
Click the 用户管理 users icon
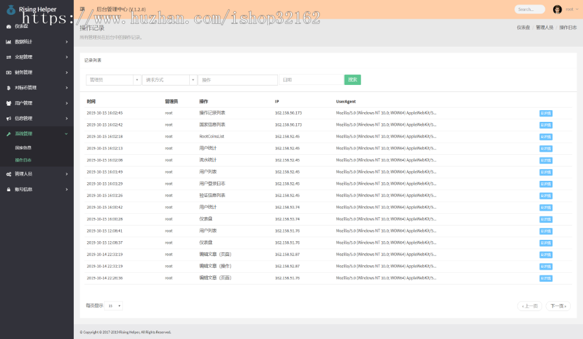coord(8,103)
